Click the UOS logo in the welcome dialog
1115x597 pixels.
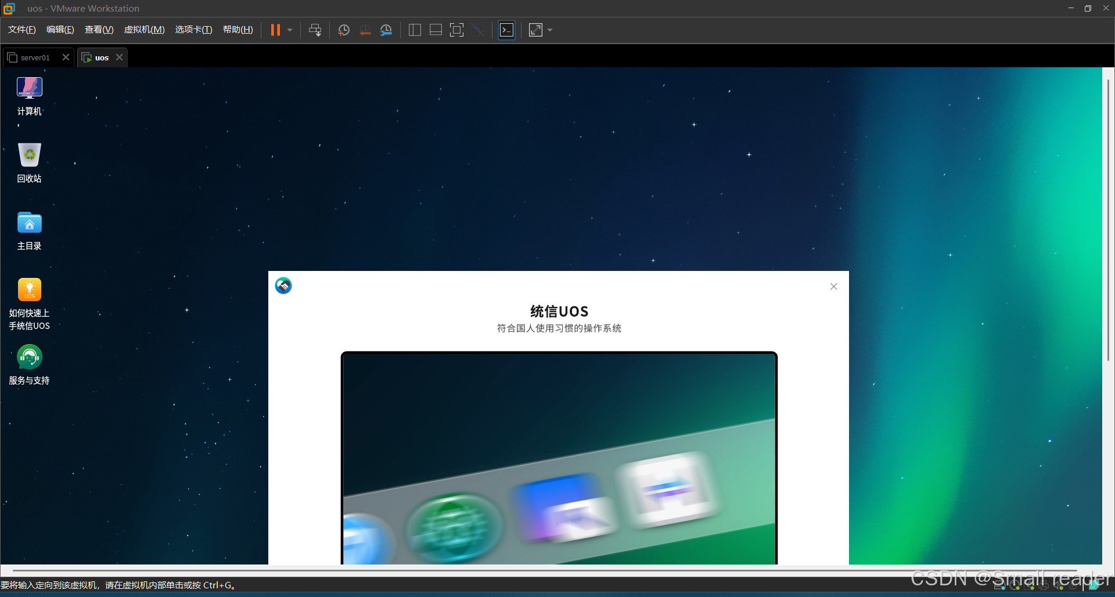pos(283,285)
